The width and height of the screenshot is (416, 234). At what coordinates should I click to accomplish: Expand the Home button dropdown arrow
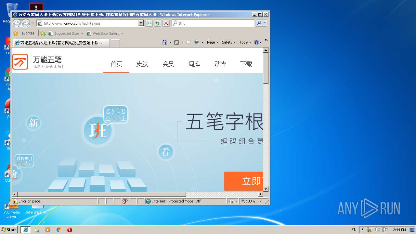pyautogui.click(x=171, y=42)
